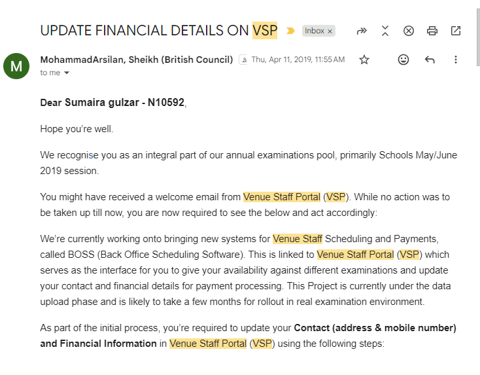Open the three-dot More options menu
This screenshot has width=480, height=375.
click(x=456, y=60)
